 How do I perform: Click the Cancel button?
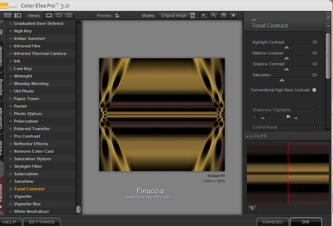click(272, 222)
